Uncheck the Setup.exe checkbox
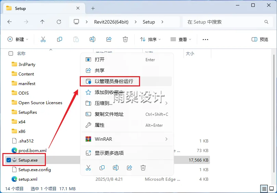 tap(9, 160)
